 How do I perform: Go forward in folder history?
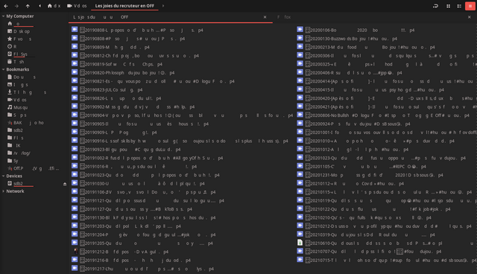(x=16, y=6)
